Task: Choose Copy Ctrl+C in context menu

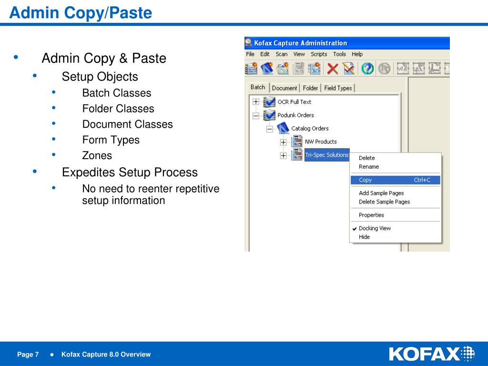Action: pos(395,180)
